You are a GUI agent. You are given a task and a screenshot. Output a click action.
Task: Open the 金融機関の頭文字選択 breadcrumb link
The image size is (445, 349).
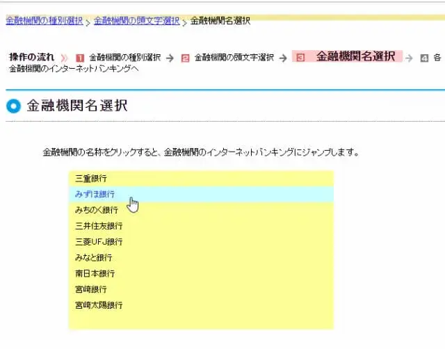[137, 21]
